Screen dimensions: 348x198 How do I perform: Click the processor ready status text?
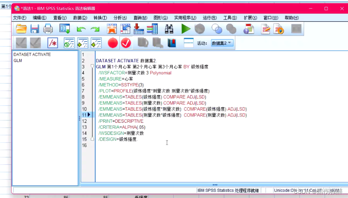(228, 191)
